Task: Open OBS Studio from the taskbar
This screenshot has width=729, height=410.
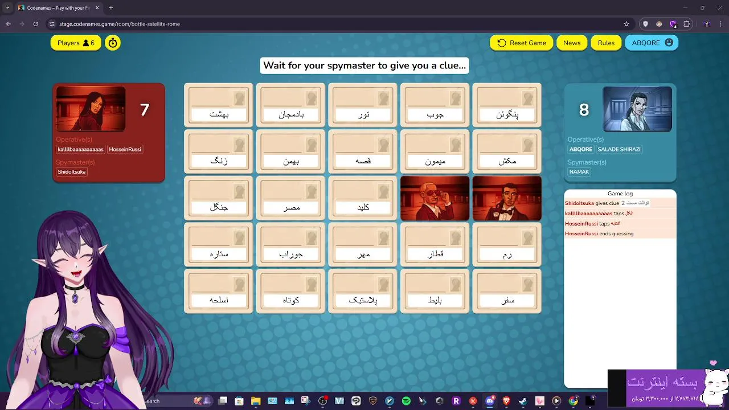Action: pyautogui.click(x=323, y=401)
